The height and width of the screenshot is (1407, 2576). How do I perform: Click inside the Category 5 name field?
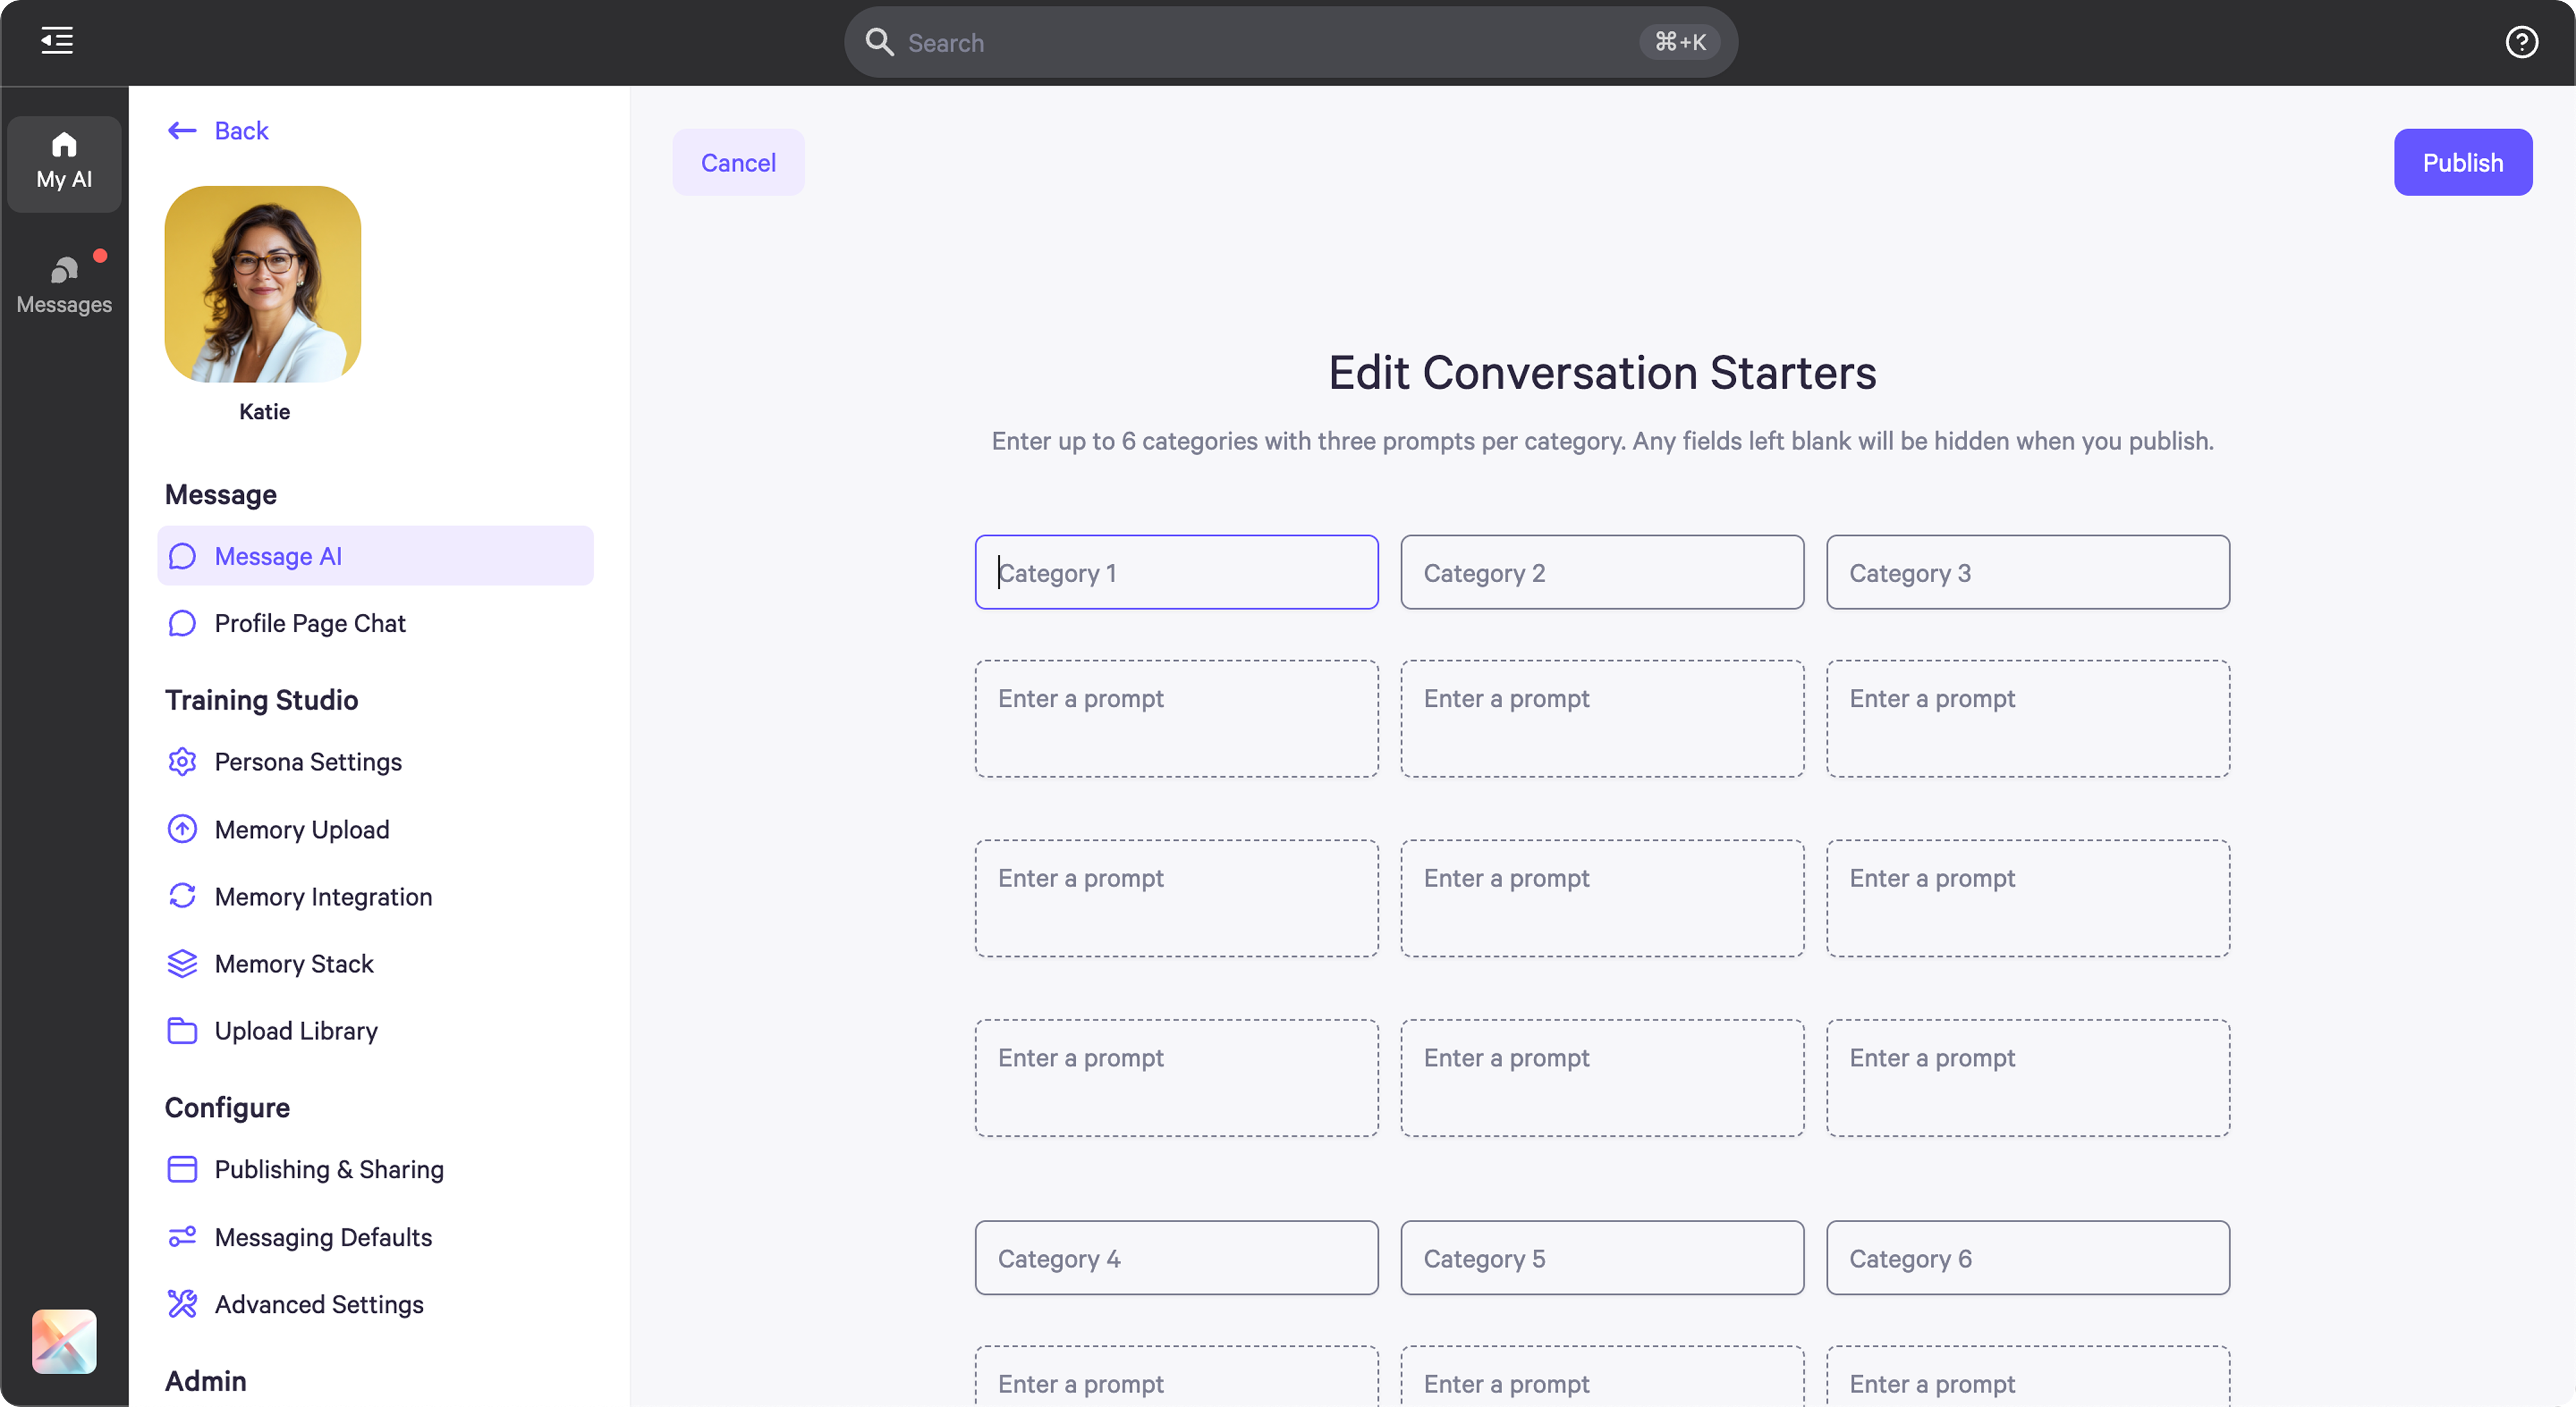pos(1601,1257)
